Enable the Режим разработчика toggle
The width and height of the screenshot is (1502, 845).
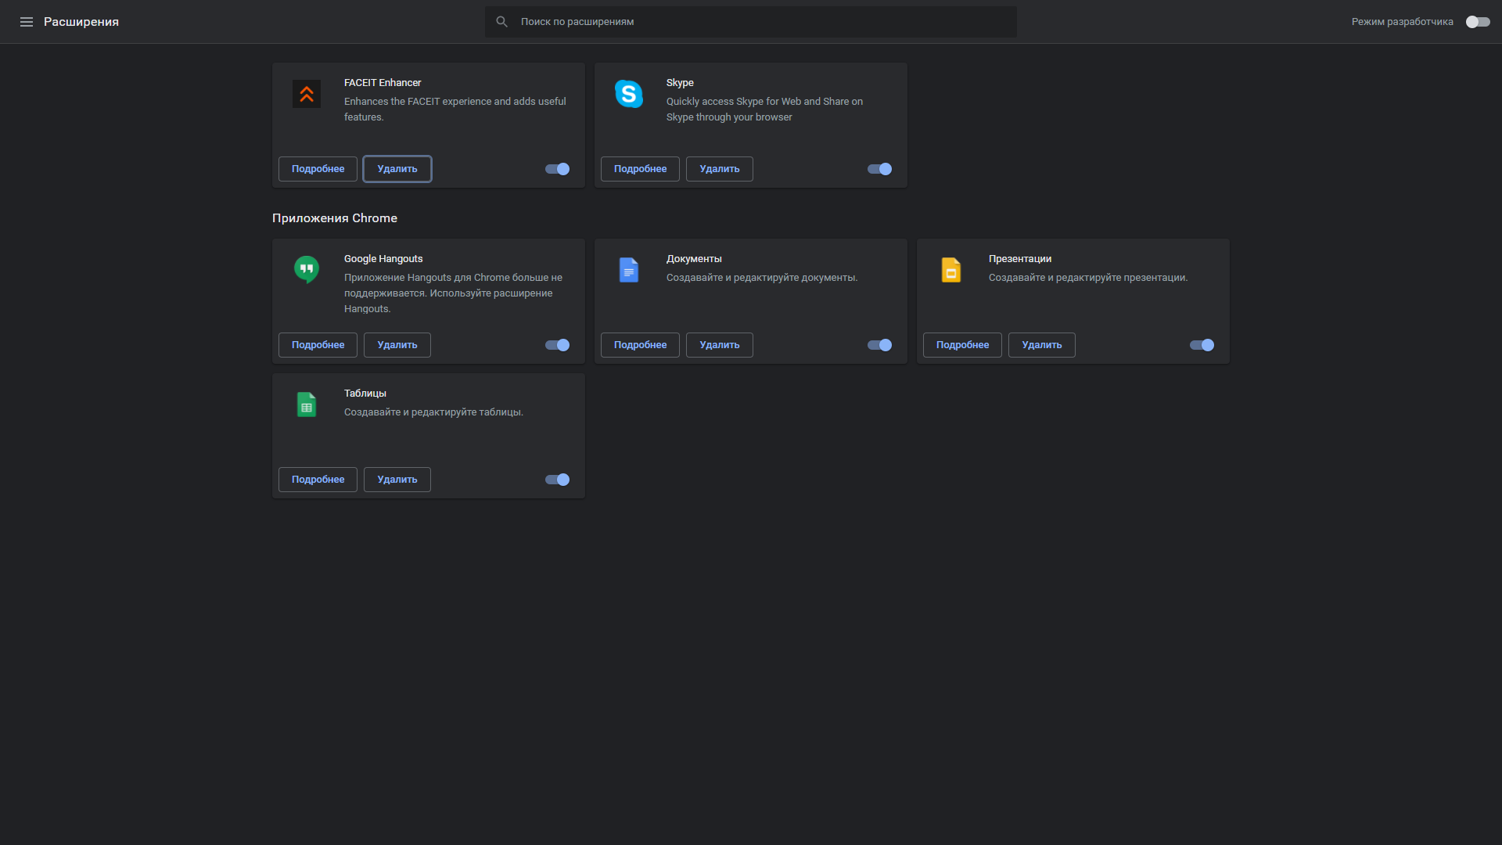pos(1477,22)
